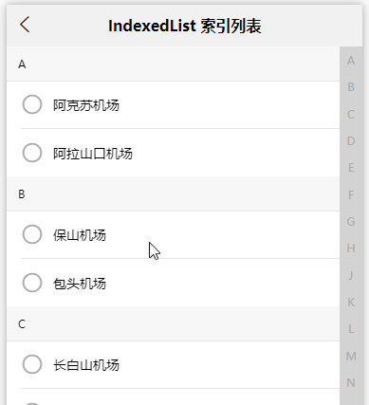Jump to index letter M
The width and height of the screenshot is (369, 405).
(x=351, y=356)
